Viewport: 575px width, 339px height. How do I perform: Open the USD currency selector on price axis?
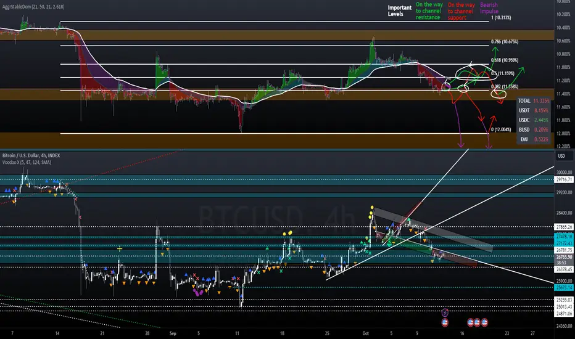tap(561, 156)
